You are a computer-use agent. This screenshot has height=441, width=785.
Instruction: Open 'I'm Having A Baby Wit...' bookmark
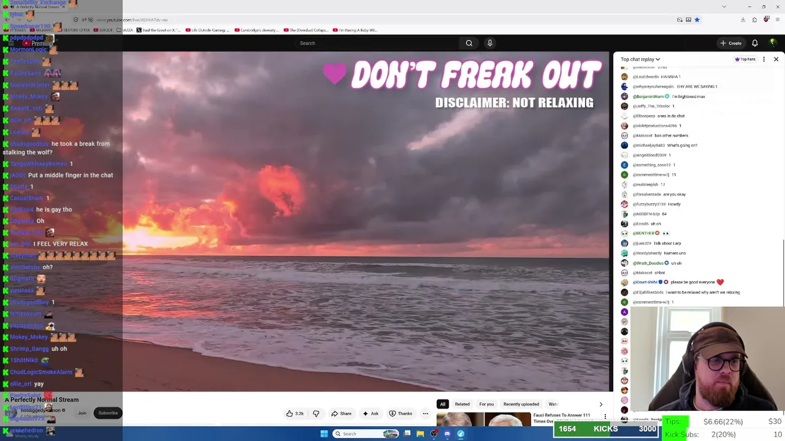pyautogui.click(x=355, y=30)
